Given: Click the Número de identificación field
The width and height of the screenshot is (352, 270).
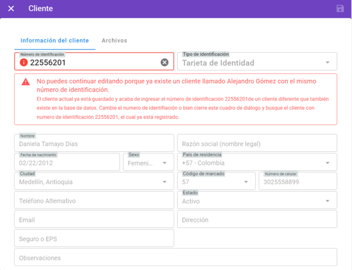Looking at the screenshot, I should coord(94,63).
